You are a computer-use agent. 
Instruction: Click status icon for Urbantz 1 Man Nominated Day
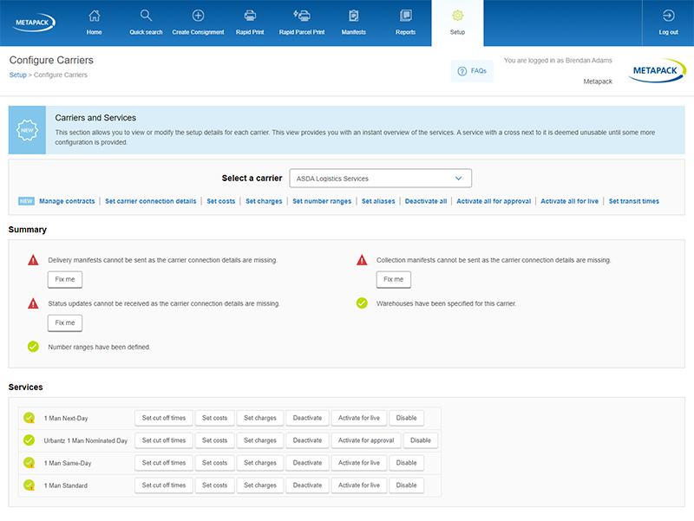pos(29,440)
